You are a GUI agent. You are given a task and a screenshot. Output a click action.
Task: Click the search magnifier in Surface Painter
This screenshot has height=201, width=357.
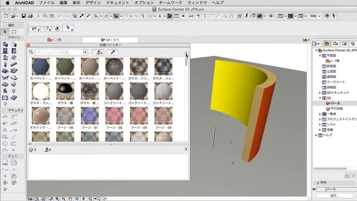[x=31, y=52]
